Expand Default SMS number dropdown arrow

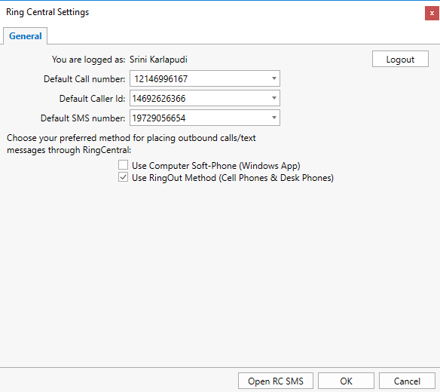tap(274, 118)
